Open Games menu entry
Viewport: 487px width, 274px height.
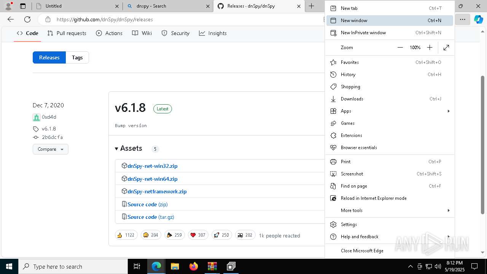pos(390,123)
